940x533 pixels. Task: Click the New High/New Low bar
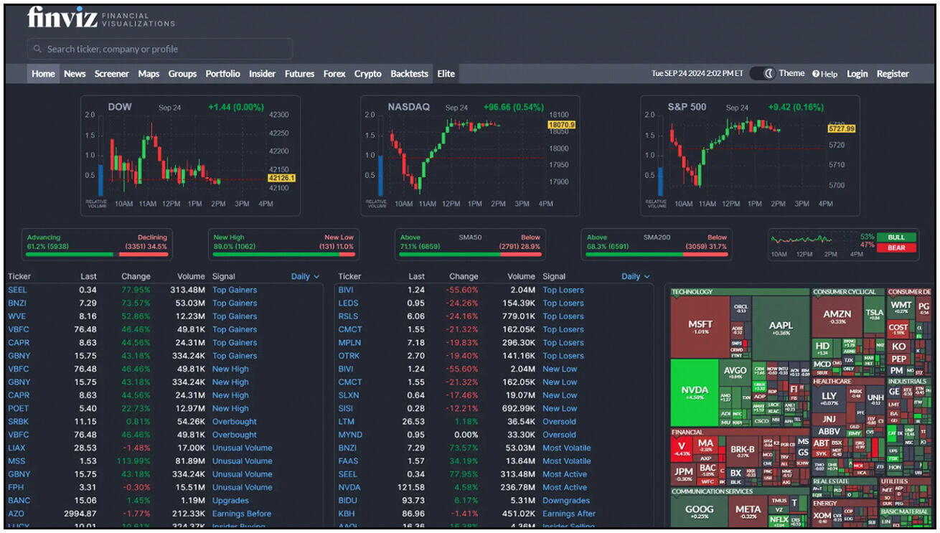click(283, 254)
